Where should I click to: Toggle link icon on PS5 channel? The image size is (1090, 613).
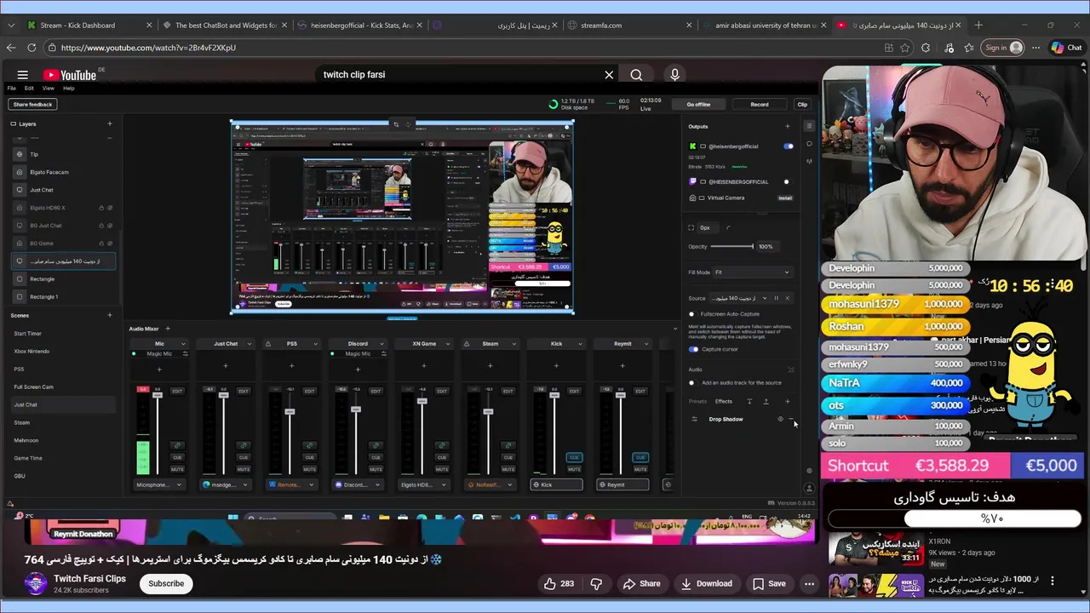[310, 445]
